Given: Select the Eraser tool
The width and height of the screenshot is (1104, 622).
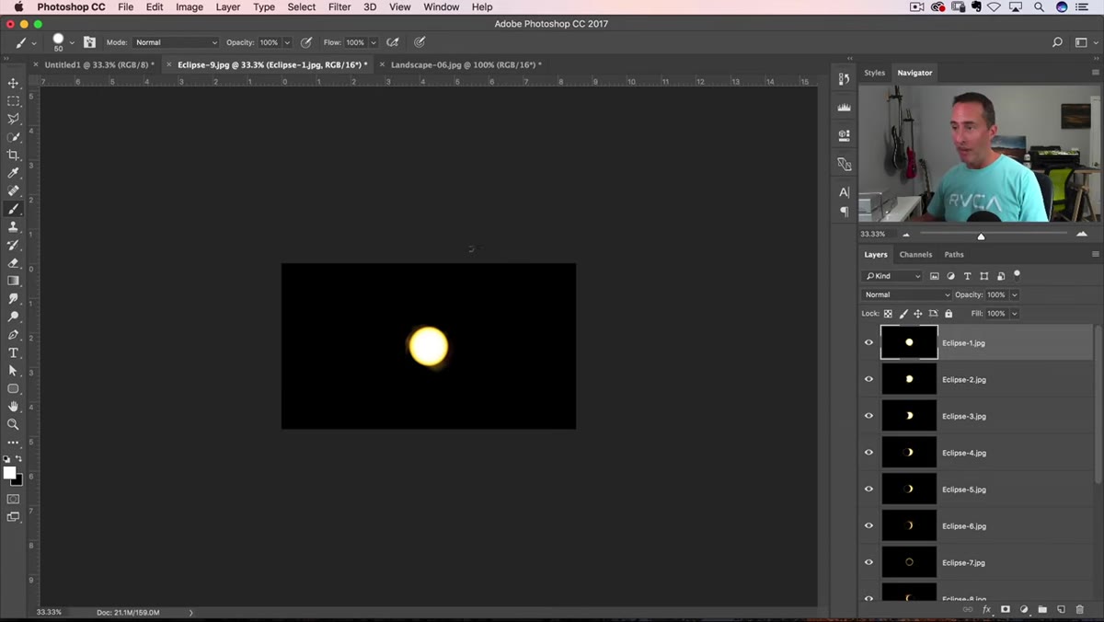Looking at the screenshot, I should [13, 262].
